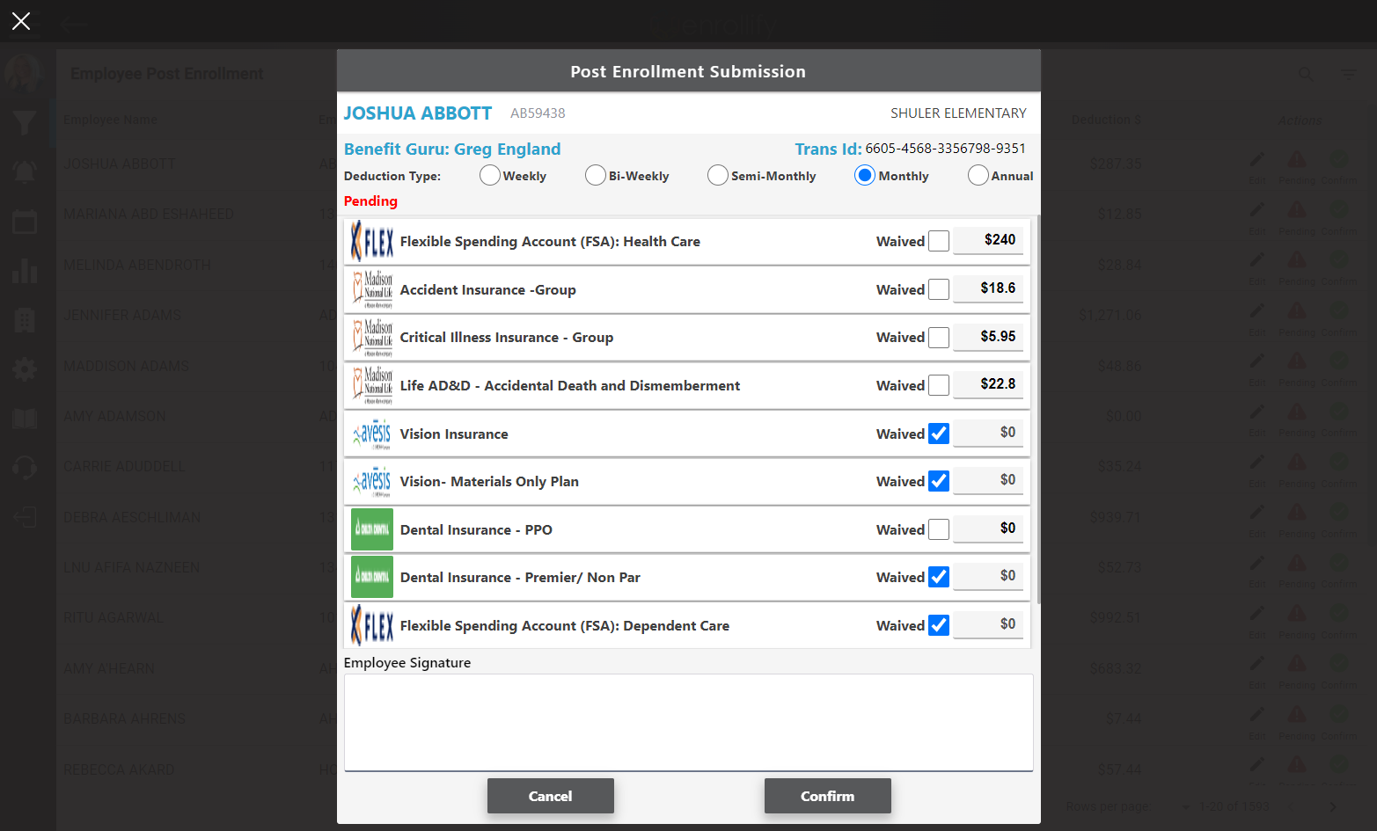Select the Semi-Monthly deduction type

click(718, 176)
